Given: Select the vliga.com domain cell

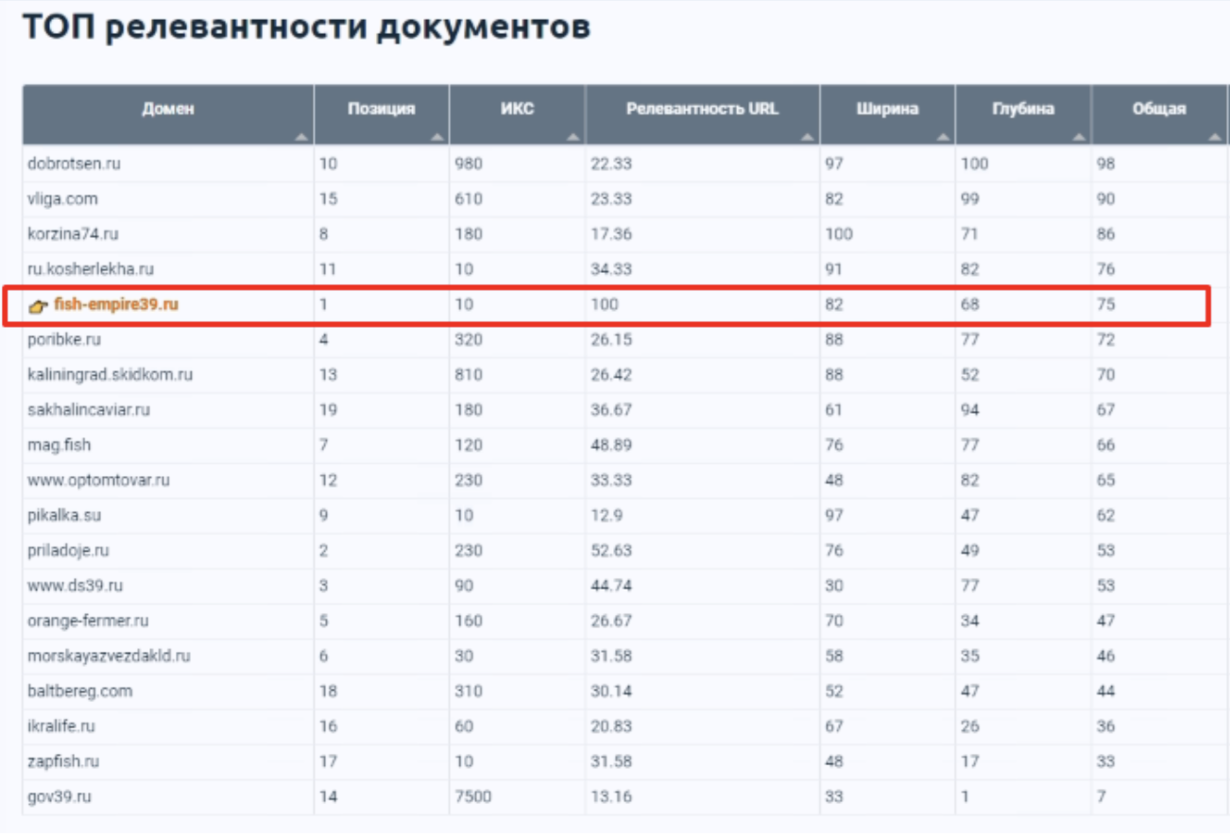Looking at the screenshot, I should point(168,199).
